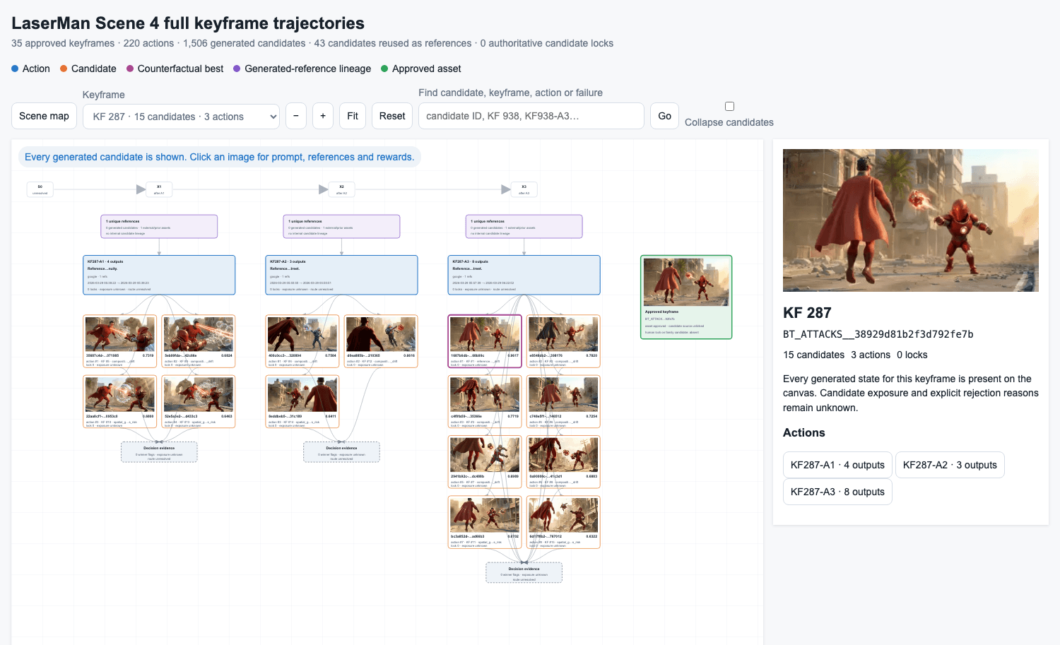The image size is (1060, 645).
Task: Click the plus zoom-in button
Action: pos(323,116)
